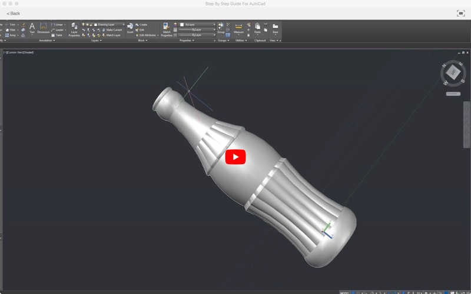
Task: Click the ViewCube N compass letter
Action: [x=444, y=65]
